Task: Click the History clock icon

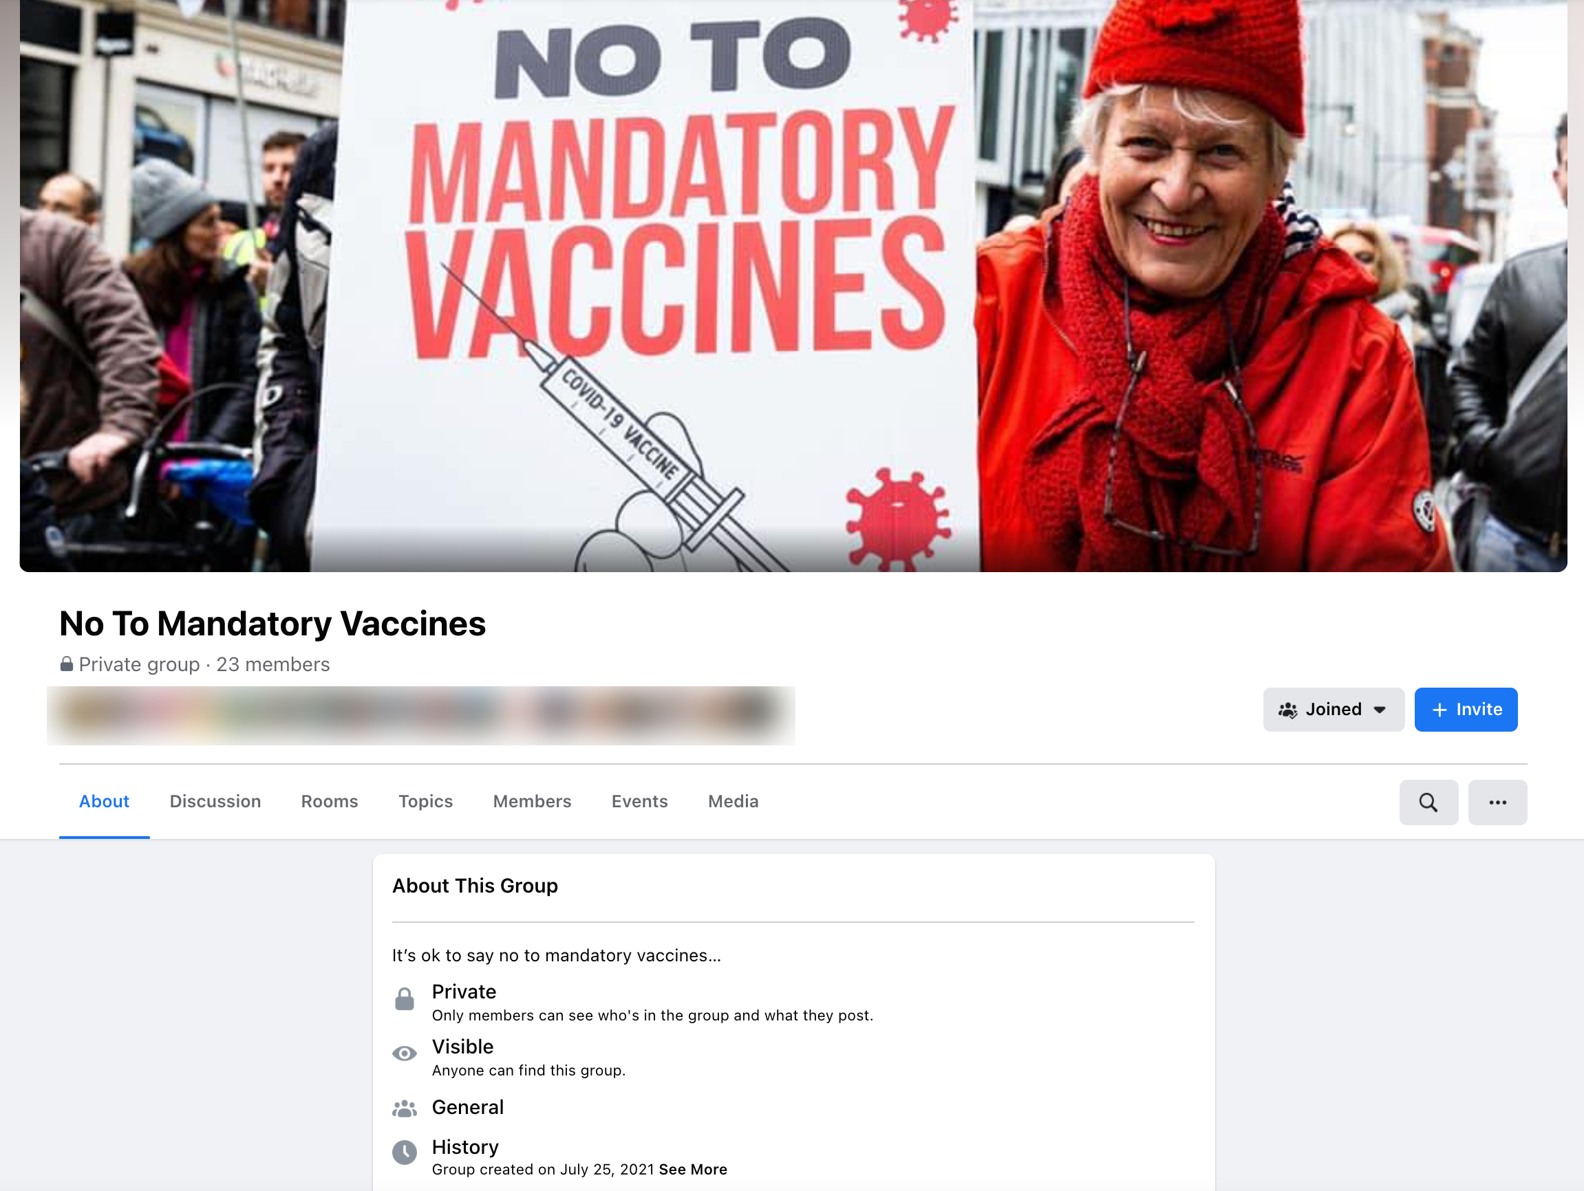Action: 405,1152
